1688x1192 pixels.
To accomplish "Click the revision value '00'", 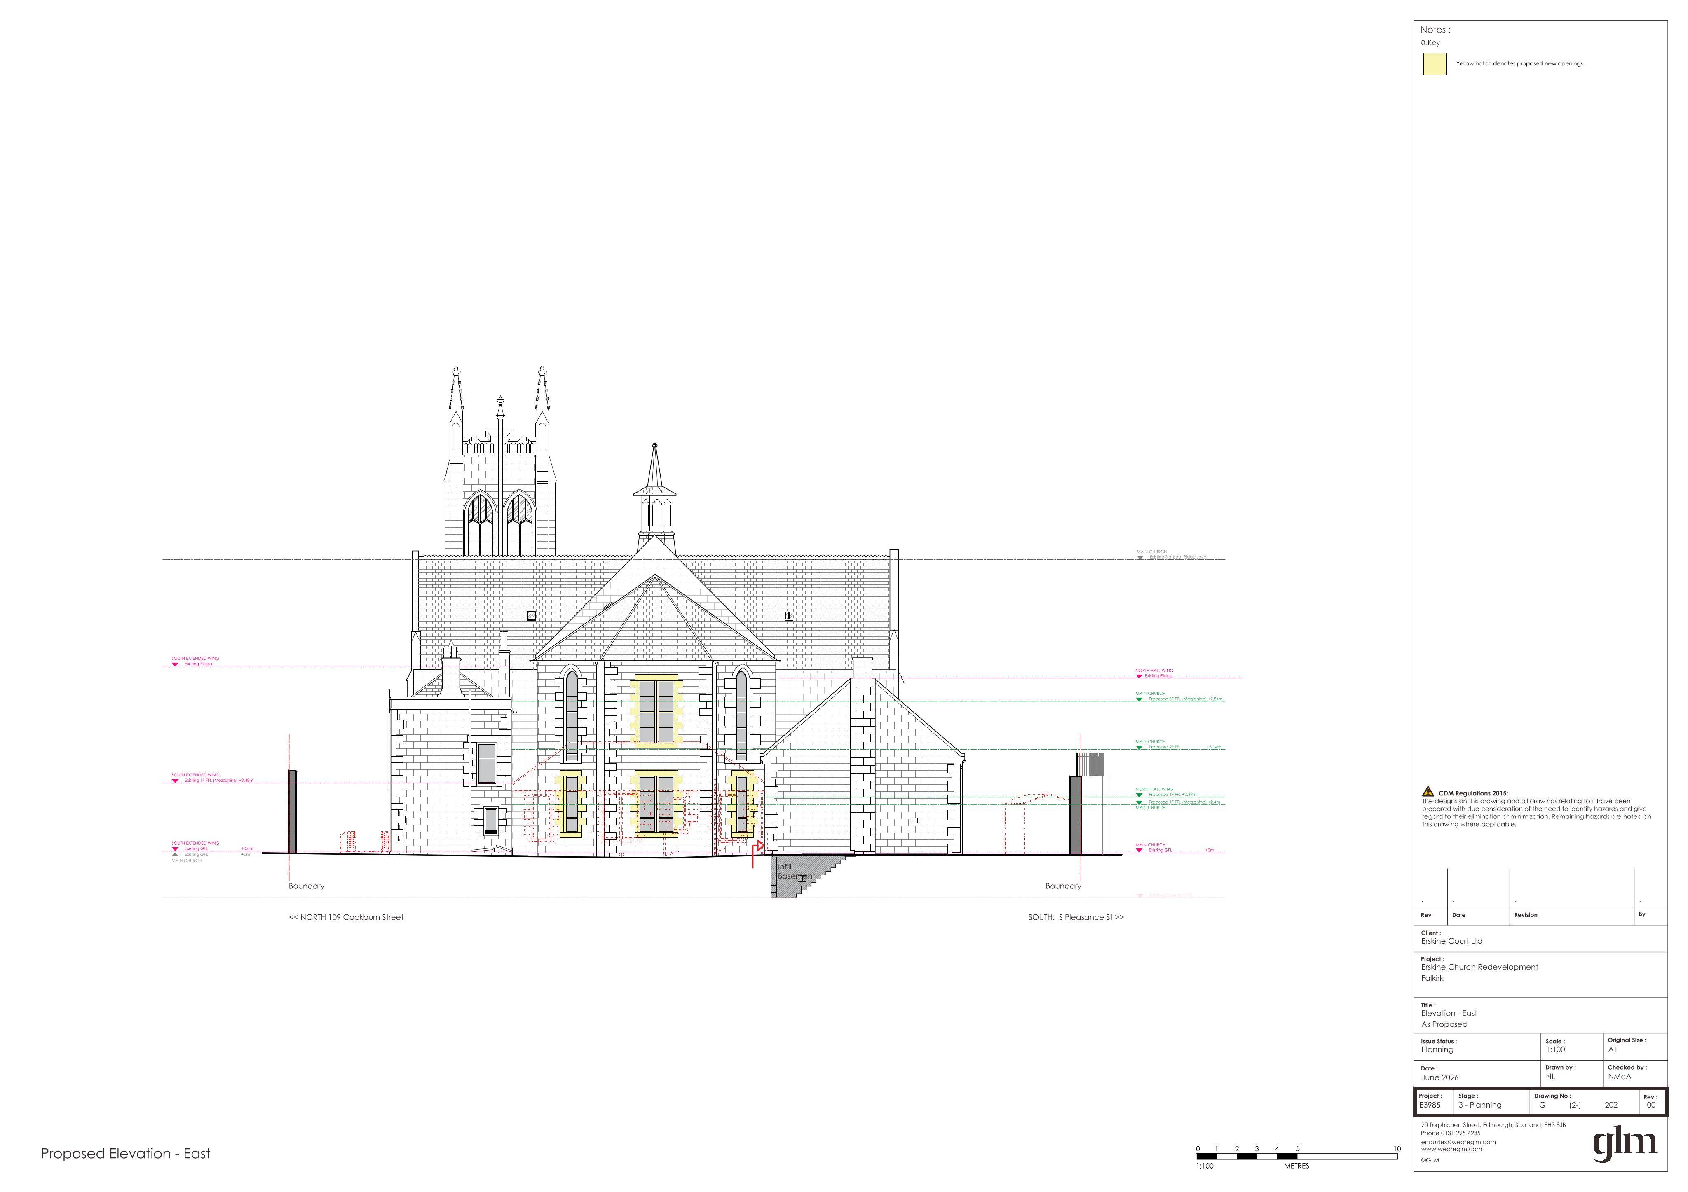I will 1651,1105.
